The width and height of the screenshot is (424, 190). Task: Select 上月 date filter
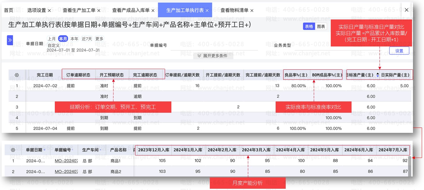pyautogui.click(x=52, y=39)
